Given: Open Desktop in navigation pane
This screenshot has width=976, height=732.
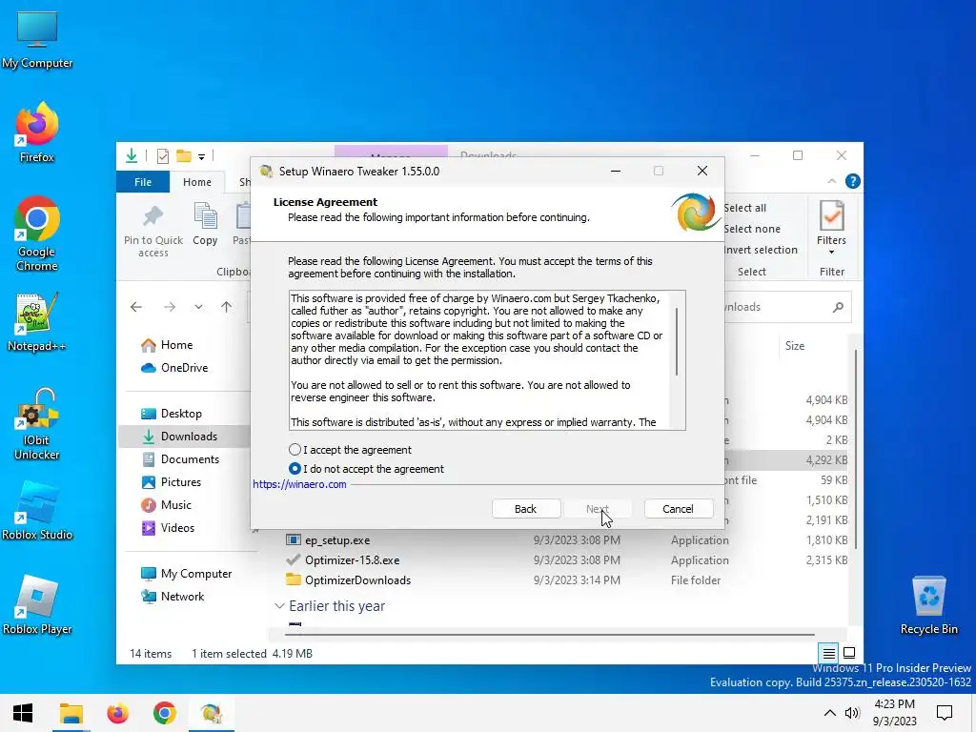Looking at the screenshot, I should click(x=180, y=414).
